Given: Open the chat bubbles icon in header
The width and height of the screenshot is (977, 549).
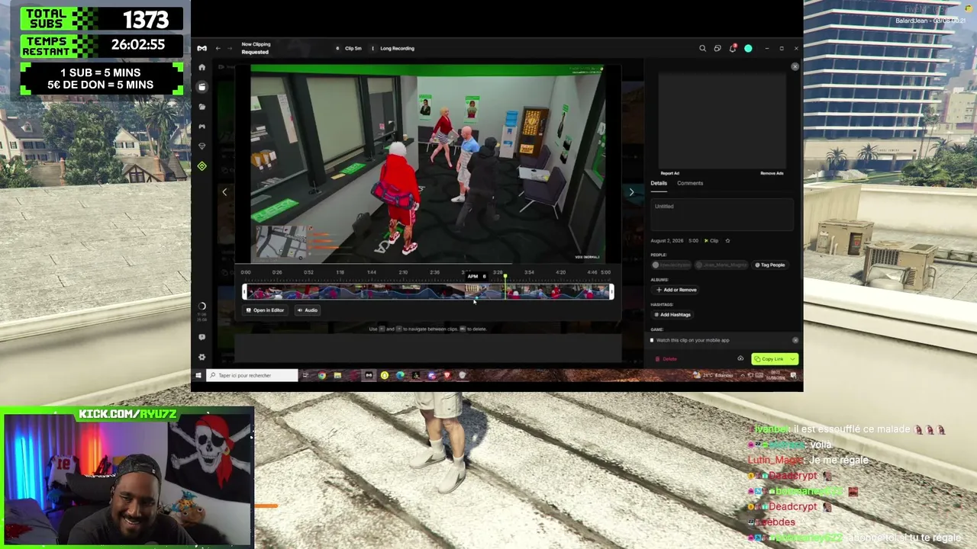Looking at the screenshot, I should (717, 48).
